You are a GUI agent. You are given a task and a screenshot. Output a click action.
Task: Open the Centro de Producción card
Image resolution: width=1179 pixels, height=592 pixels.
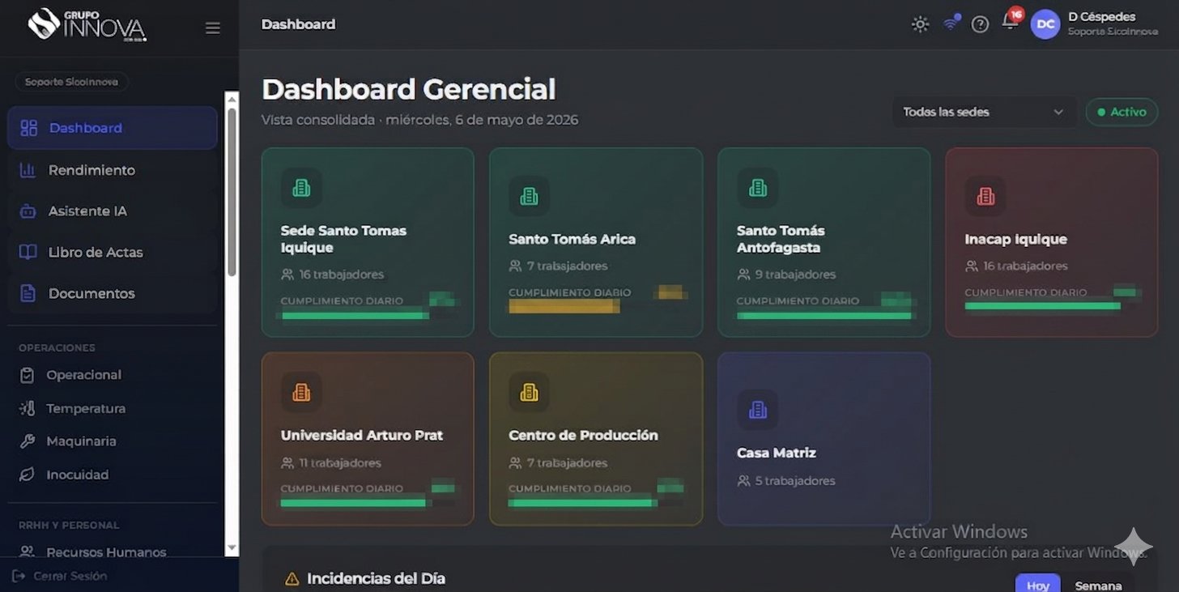click(x=596, y=439)
